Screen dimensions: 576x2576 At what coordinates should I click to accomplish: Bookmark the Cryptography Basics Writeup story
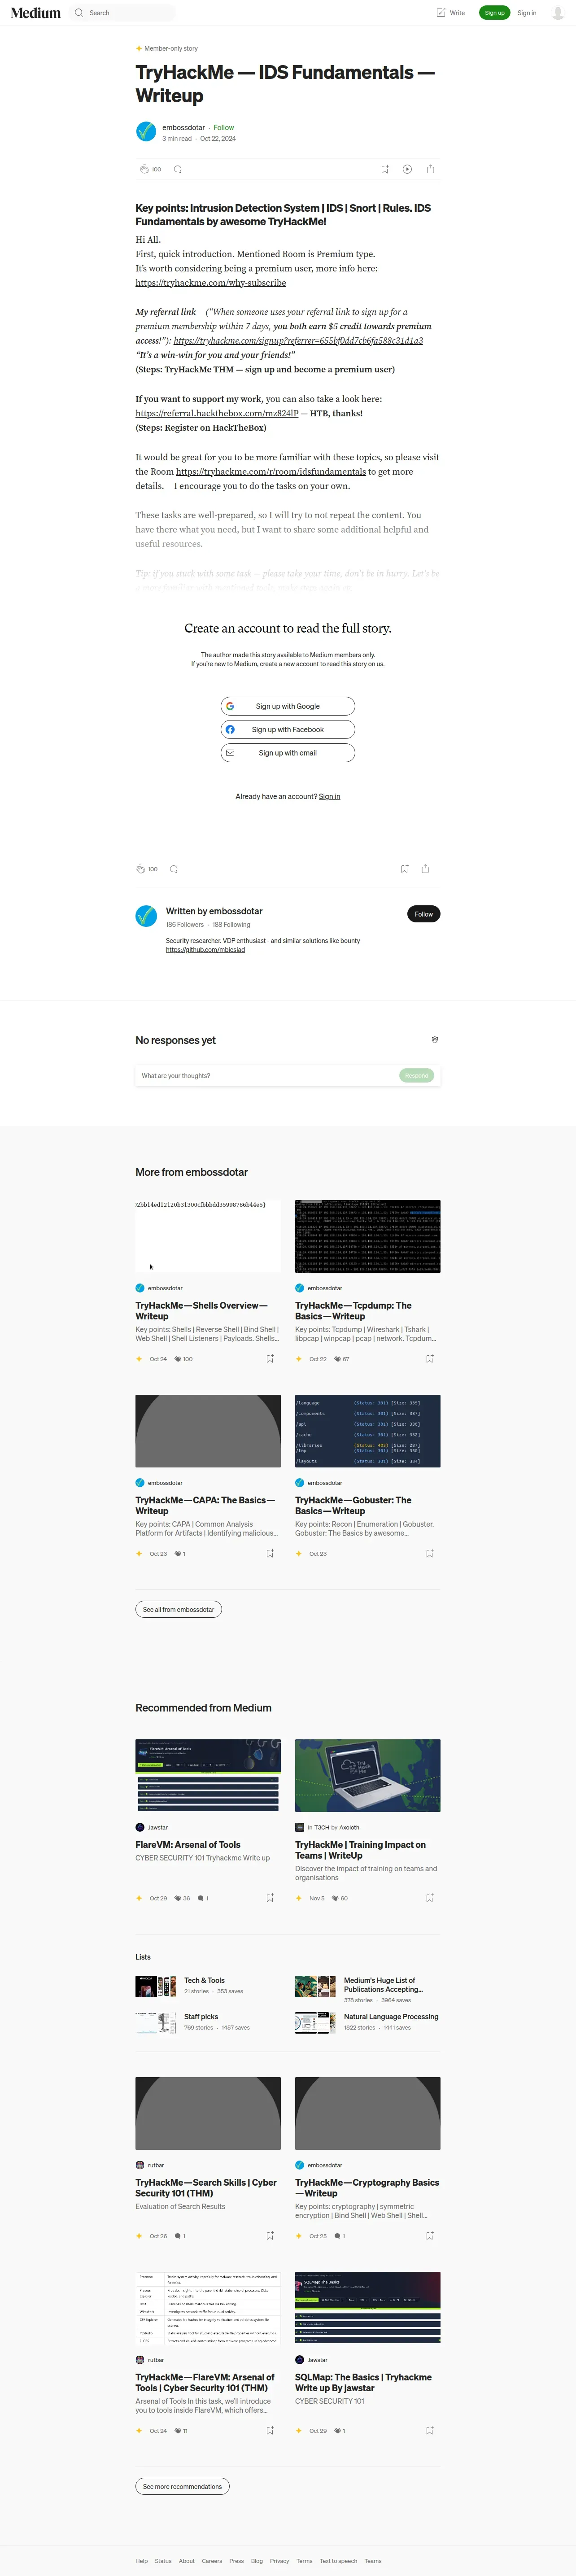coord(430,2236)
